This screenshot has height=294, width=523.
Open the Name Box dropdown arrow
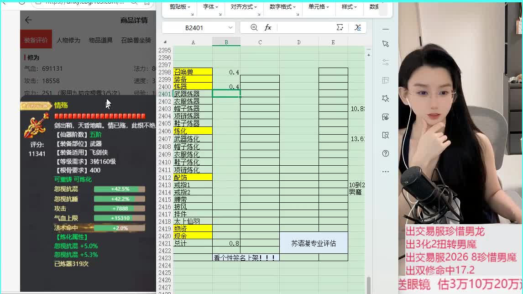[230, 28]
